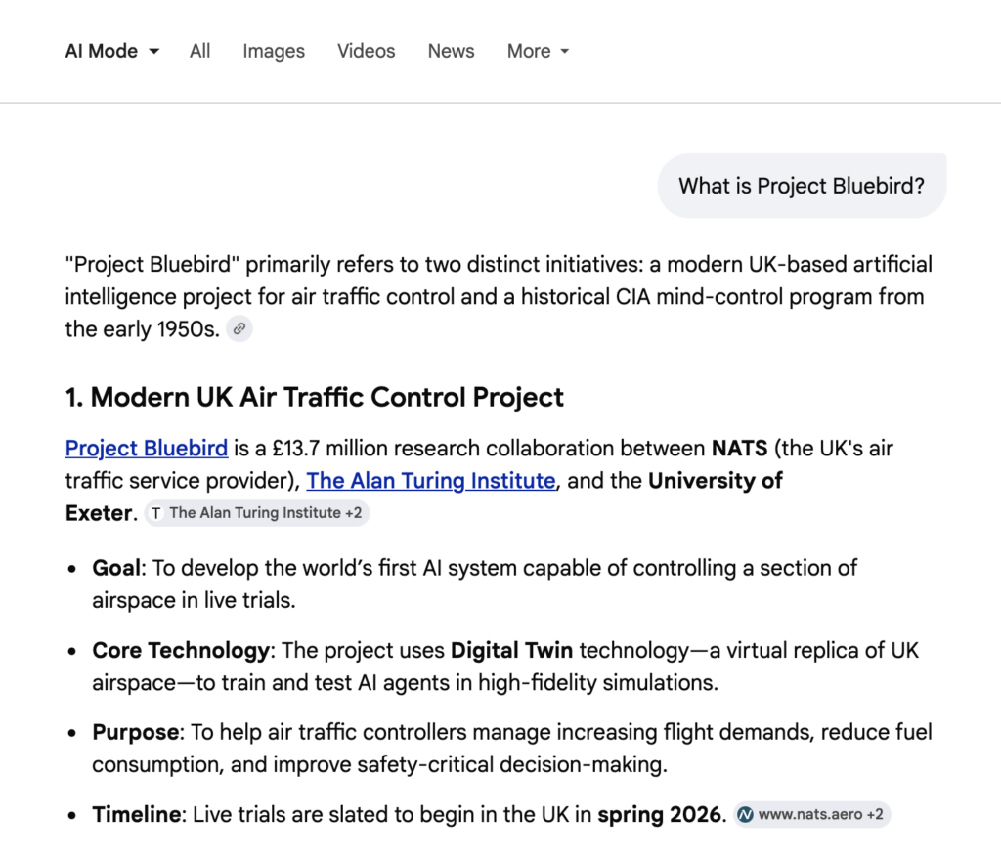Switch to the All results tab

pos(200,52)
